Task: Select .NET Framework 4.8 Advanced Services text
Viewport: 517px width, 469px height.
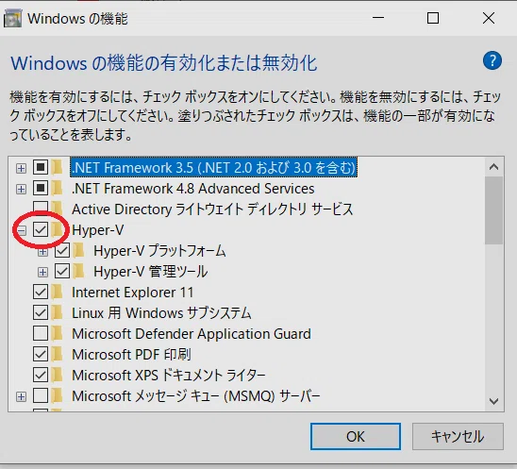Action: click(193, 189)
